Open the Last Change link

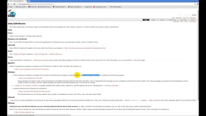pyautogui.click(x=192, y=22)
